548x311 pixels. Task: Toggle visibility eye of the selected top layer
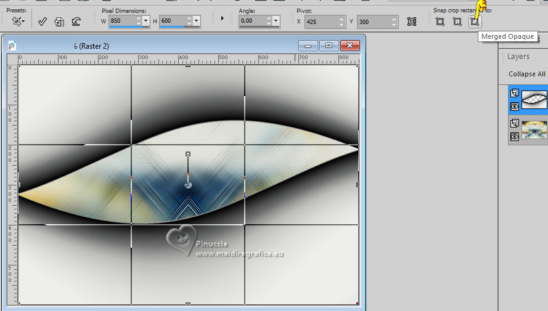tap(515, 107)
